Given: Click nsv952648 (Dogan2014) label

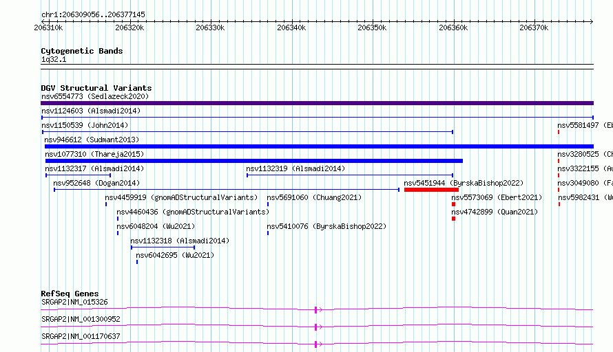Looking at the screenshot, I should (96, 183).
